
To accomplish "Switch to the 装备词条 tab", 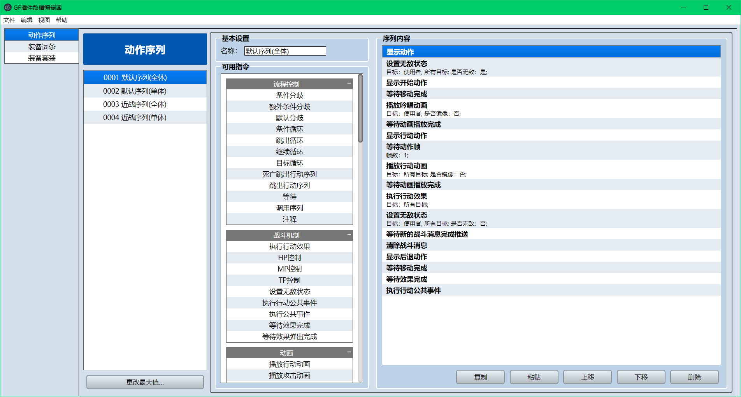I will (42, 47).
